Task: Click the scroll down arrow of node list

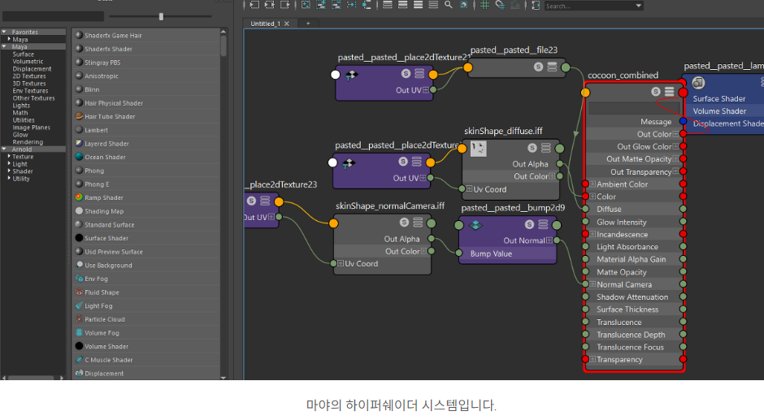Action: click(x=224, y=377)
